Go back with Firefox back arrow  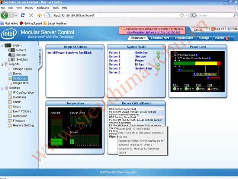pyautogui.click(x=4, y=15)
